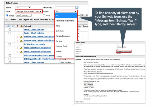
Task: Click the urgent exclamation column header icon
Action: click(17, 26)
